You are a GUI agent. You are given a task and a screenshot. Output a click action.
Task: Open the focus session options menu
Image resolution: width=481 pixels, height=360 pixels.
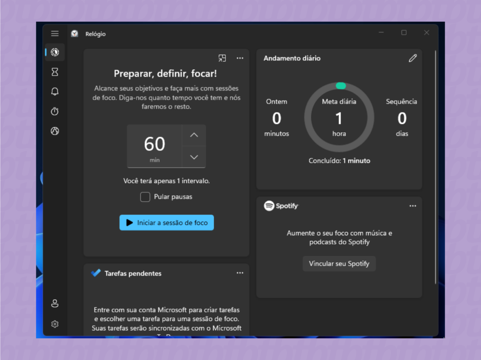tap(240, 58)
